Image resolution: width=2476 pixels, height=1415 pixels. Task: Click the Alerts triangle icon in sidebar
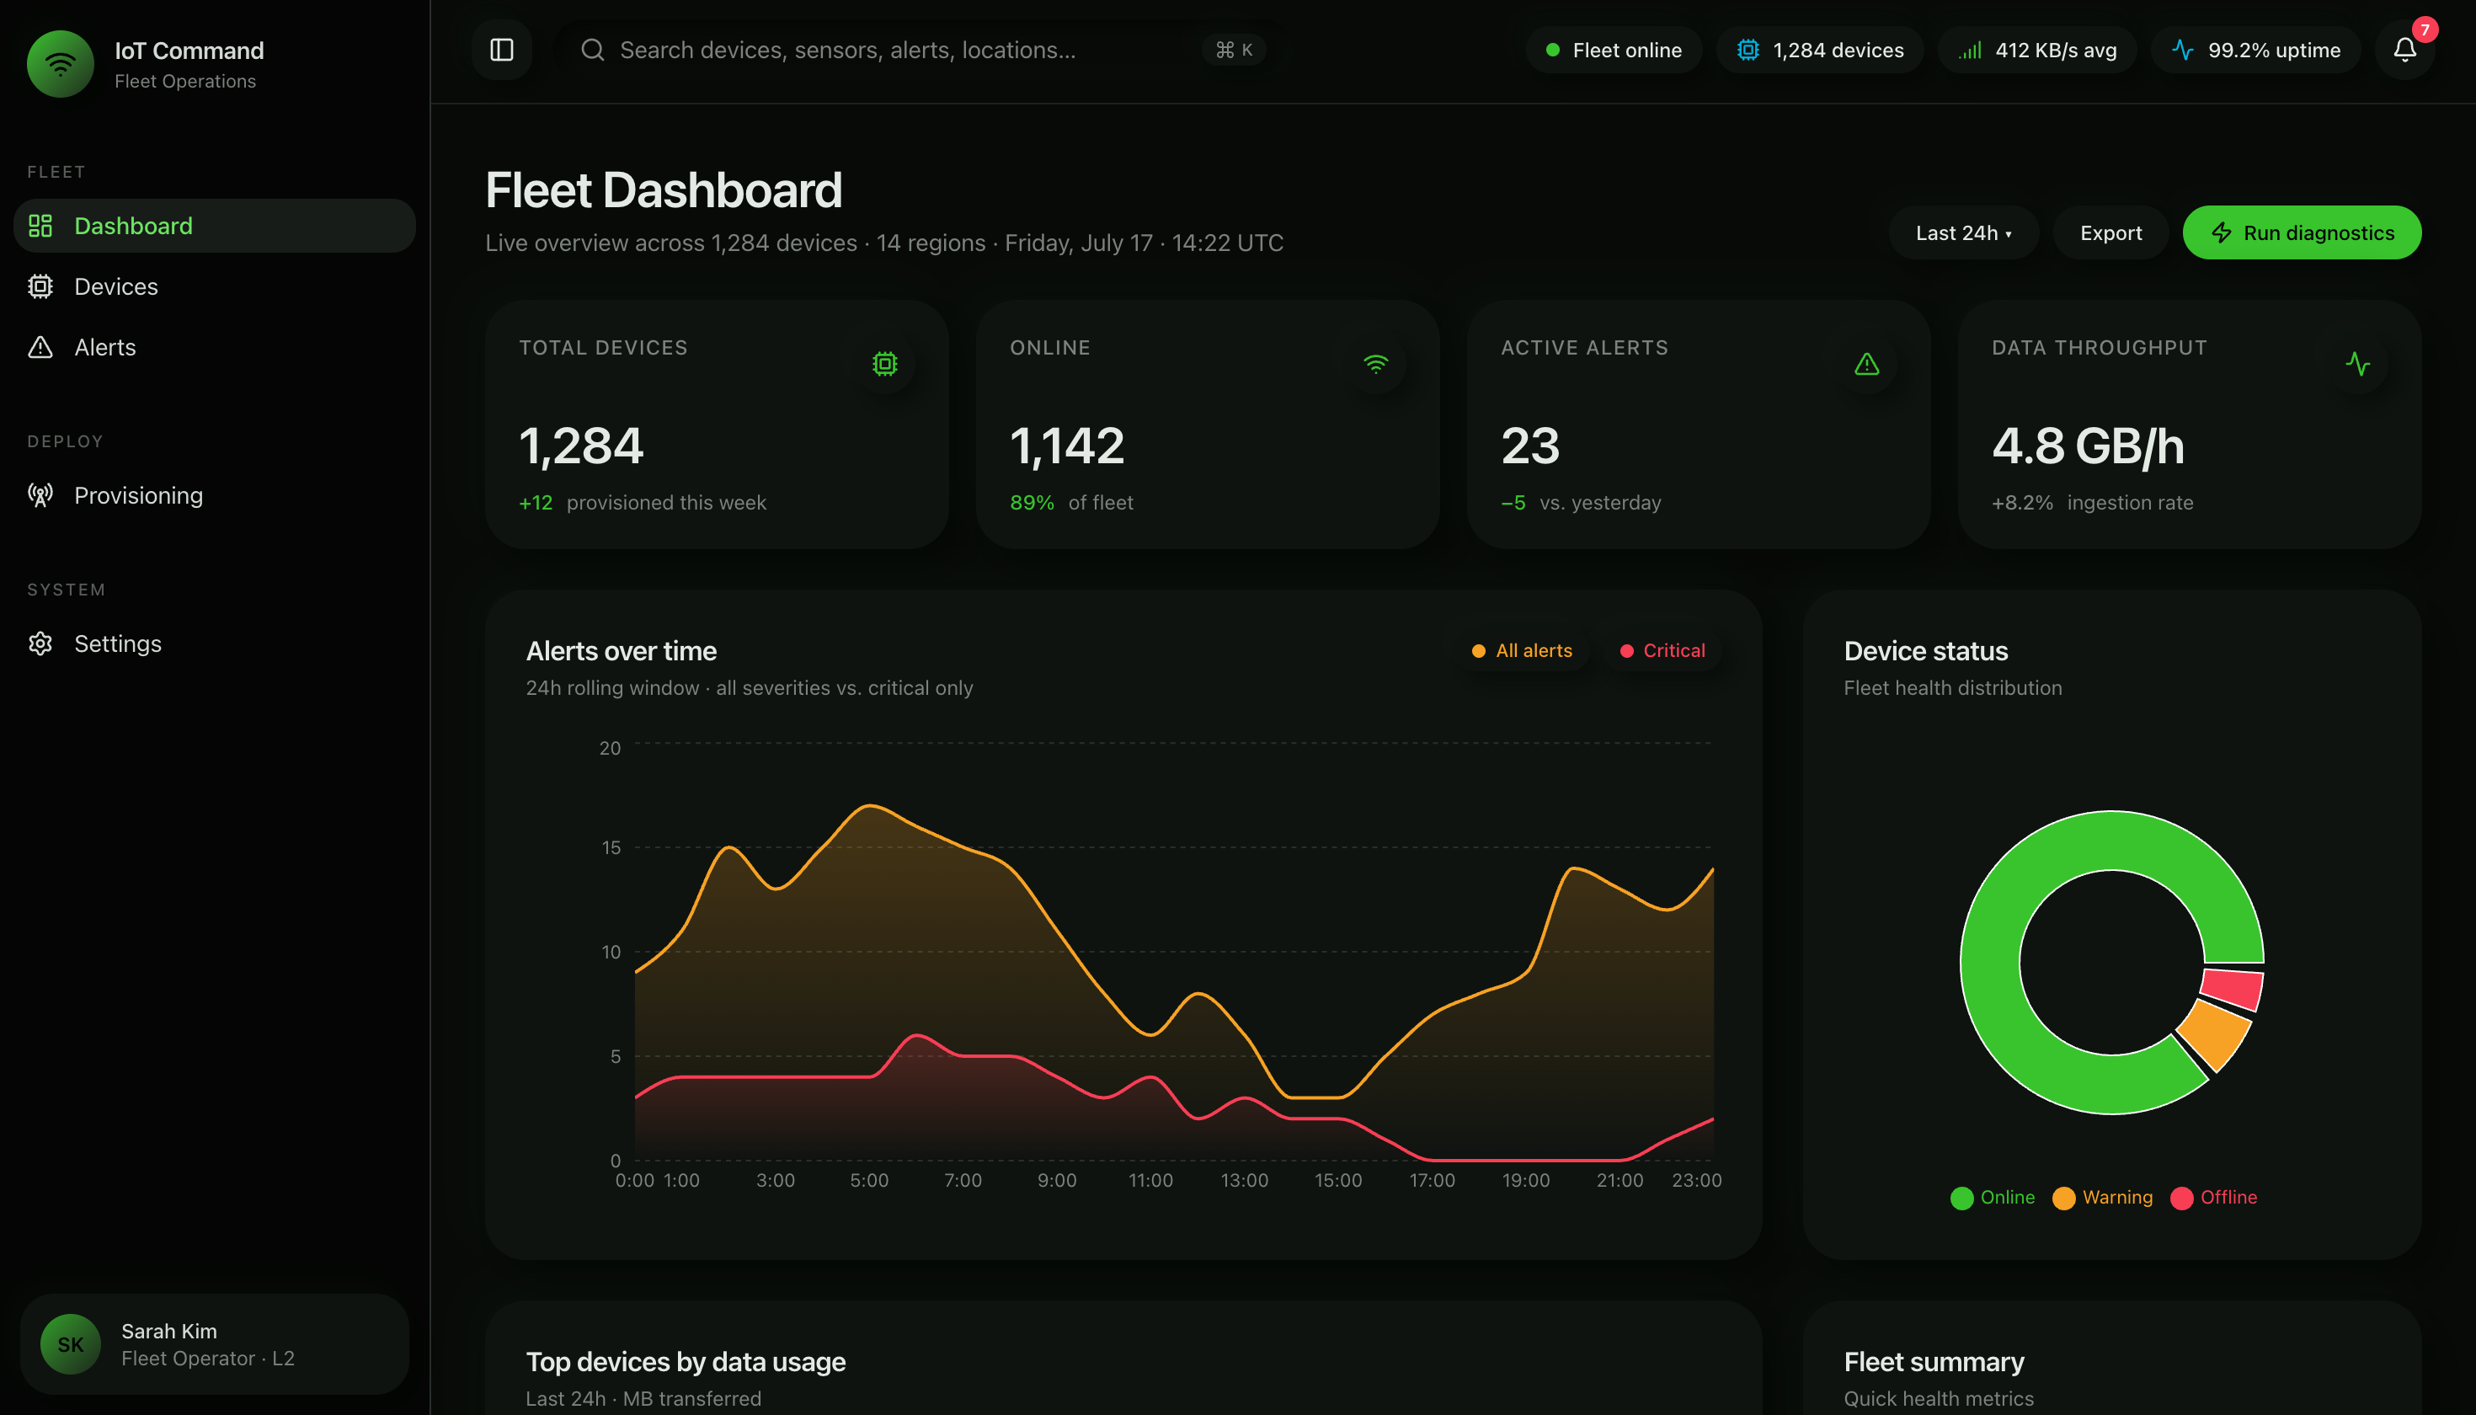point(40,347)
